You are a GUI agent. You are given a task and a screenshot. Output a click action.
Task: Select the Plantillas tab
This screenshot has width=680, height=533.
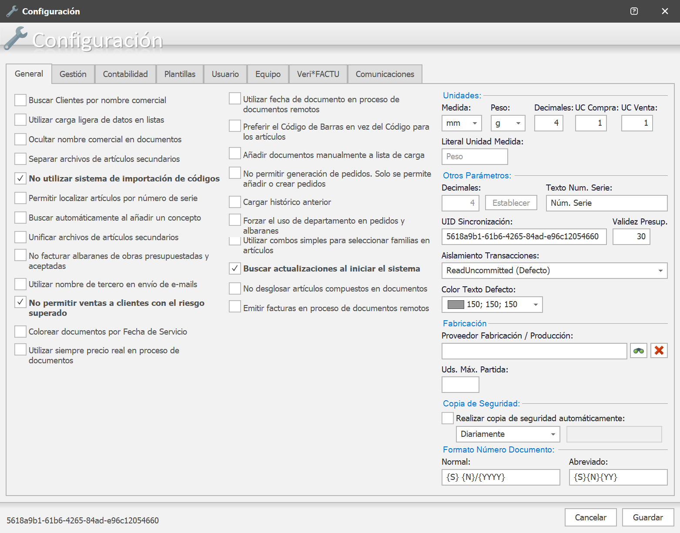[180, 74]
